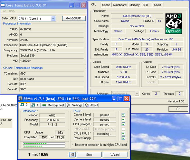Click the Multiplier x 9.0 value

[x=123, y=72]
